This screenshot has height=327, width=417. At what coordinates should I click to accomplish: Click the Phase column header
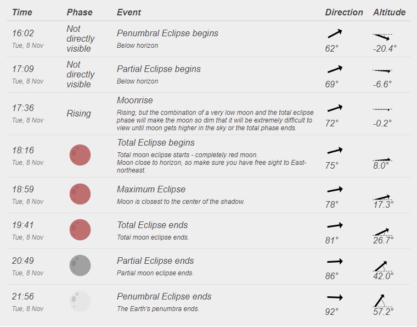point(79,12)
